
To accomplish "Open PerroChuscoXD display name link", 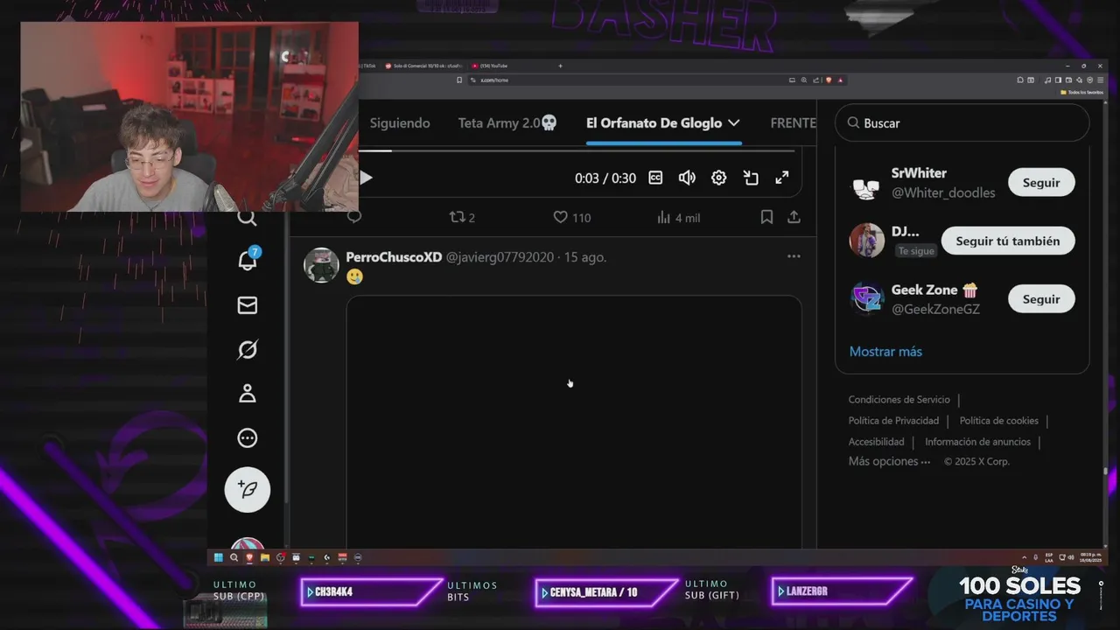I will (394, 257).
